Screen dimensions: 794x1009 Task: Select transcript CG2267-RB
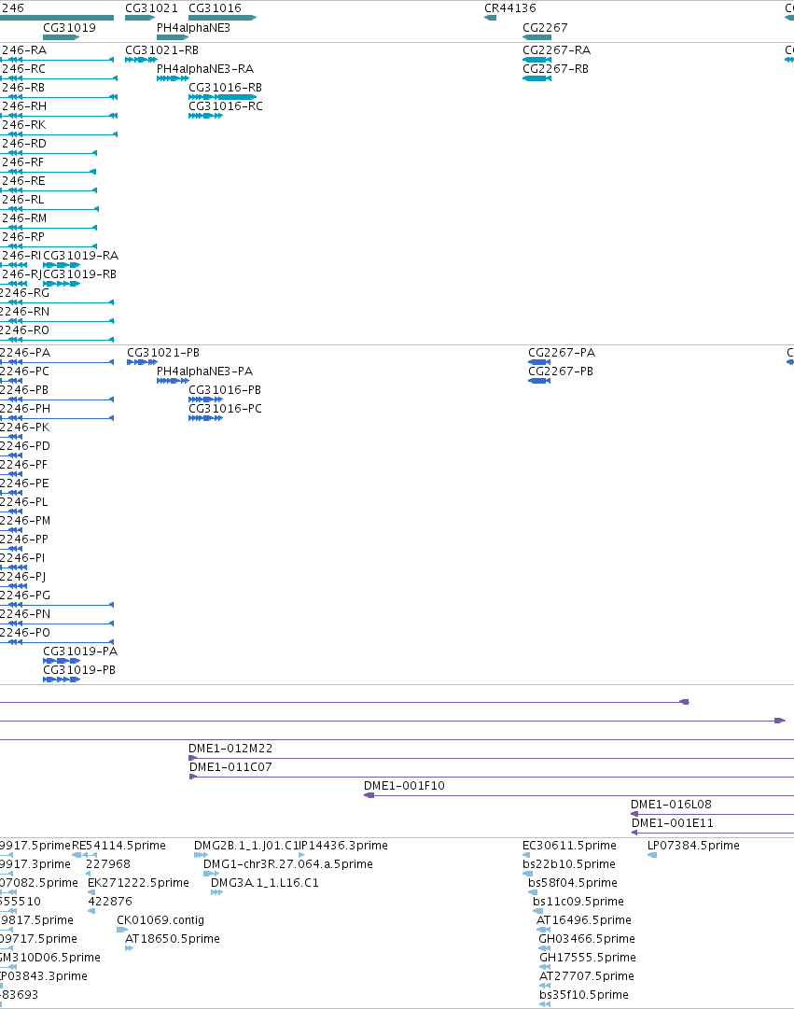coord(555,68)
